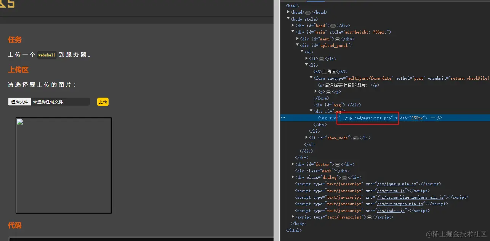This screenshot has height=241, width=490.
Task: Collapse the ol node
Action: 302,52
